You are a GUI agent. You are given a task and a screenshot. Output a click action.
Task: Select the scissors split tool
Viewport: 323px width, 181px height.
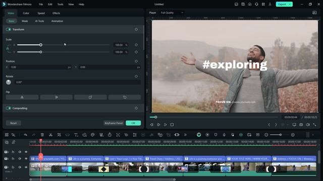click(x=50, y=135)
